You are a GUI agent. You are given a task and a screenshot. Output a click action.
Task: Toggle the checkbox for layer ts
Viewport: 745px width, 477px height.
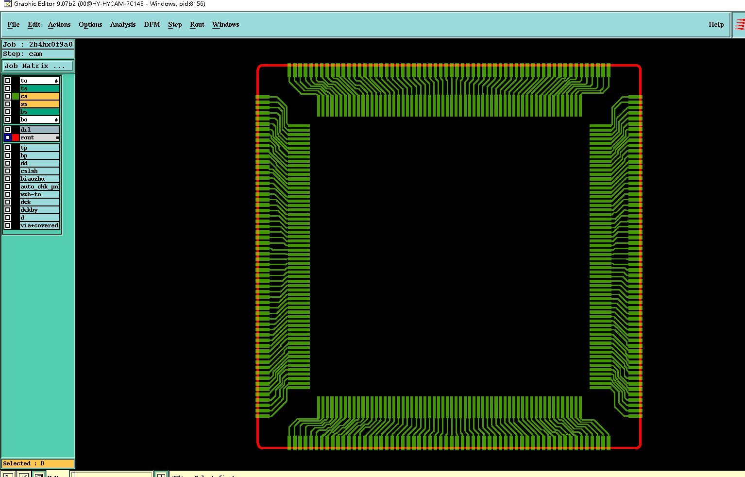click(x=8, y=88)
